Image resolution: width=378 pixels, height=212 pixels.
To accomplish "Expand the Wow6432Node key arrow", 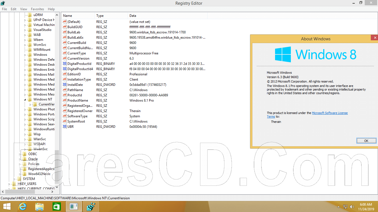I will click(x=20, y=174).
